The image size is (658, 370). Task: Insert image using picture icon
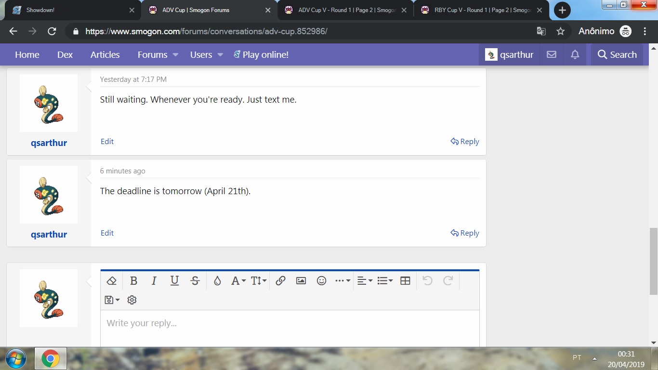click(301, 281)
